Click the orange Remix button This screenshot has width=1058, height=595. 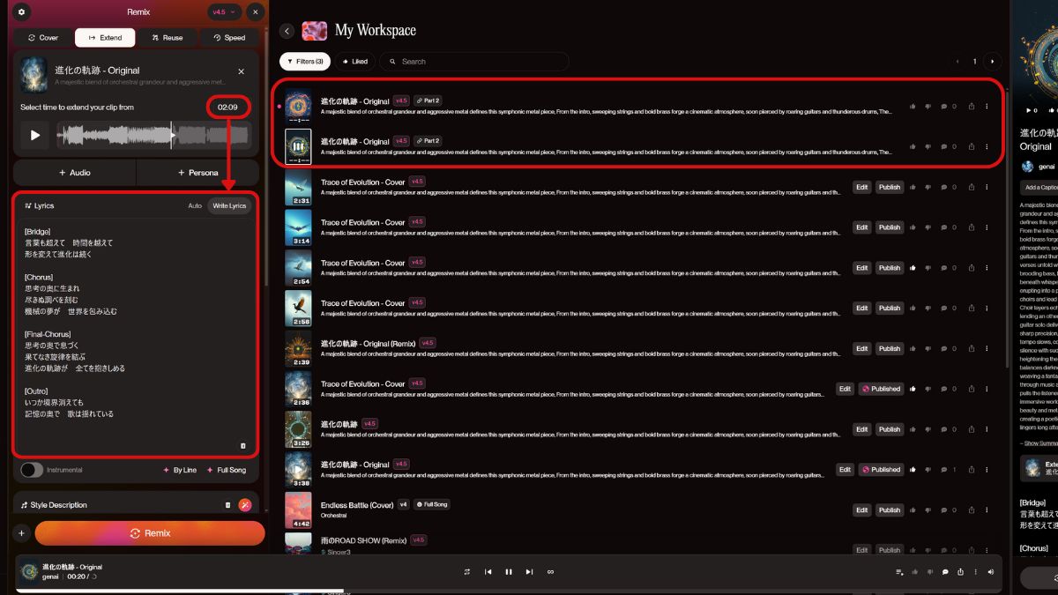(150, 533)
